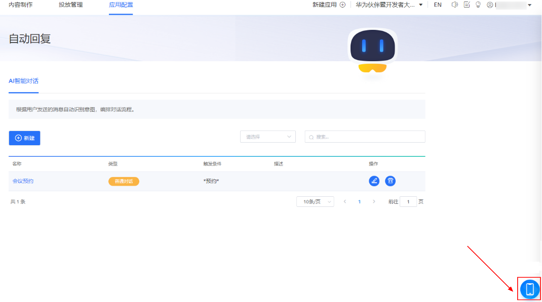Click the 操作 column header
Viewport: 542px width, 302px height.
pos(373,164)
